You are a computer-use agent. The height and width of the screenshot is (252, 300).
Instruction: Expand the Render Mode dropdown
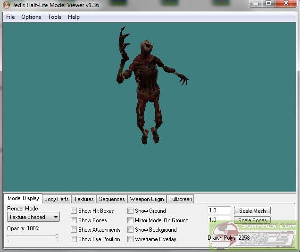point(33,217)
